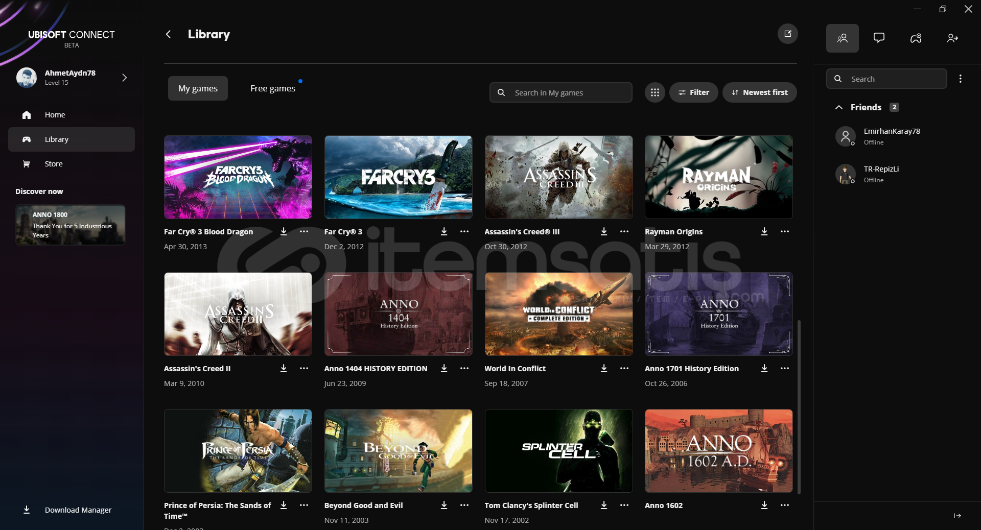
Task: Open more options for Anno 1701 History Edition
Action: [x=785, y=368]
